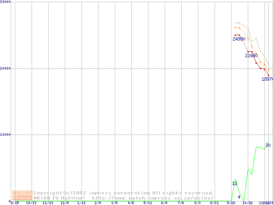The width and height of the screenshot is (273, 205).
Task: Click the 20000 y-axis label
Action: (6, 68)
